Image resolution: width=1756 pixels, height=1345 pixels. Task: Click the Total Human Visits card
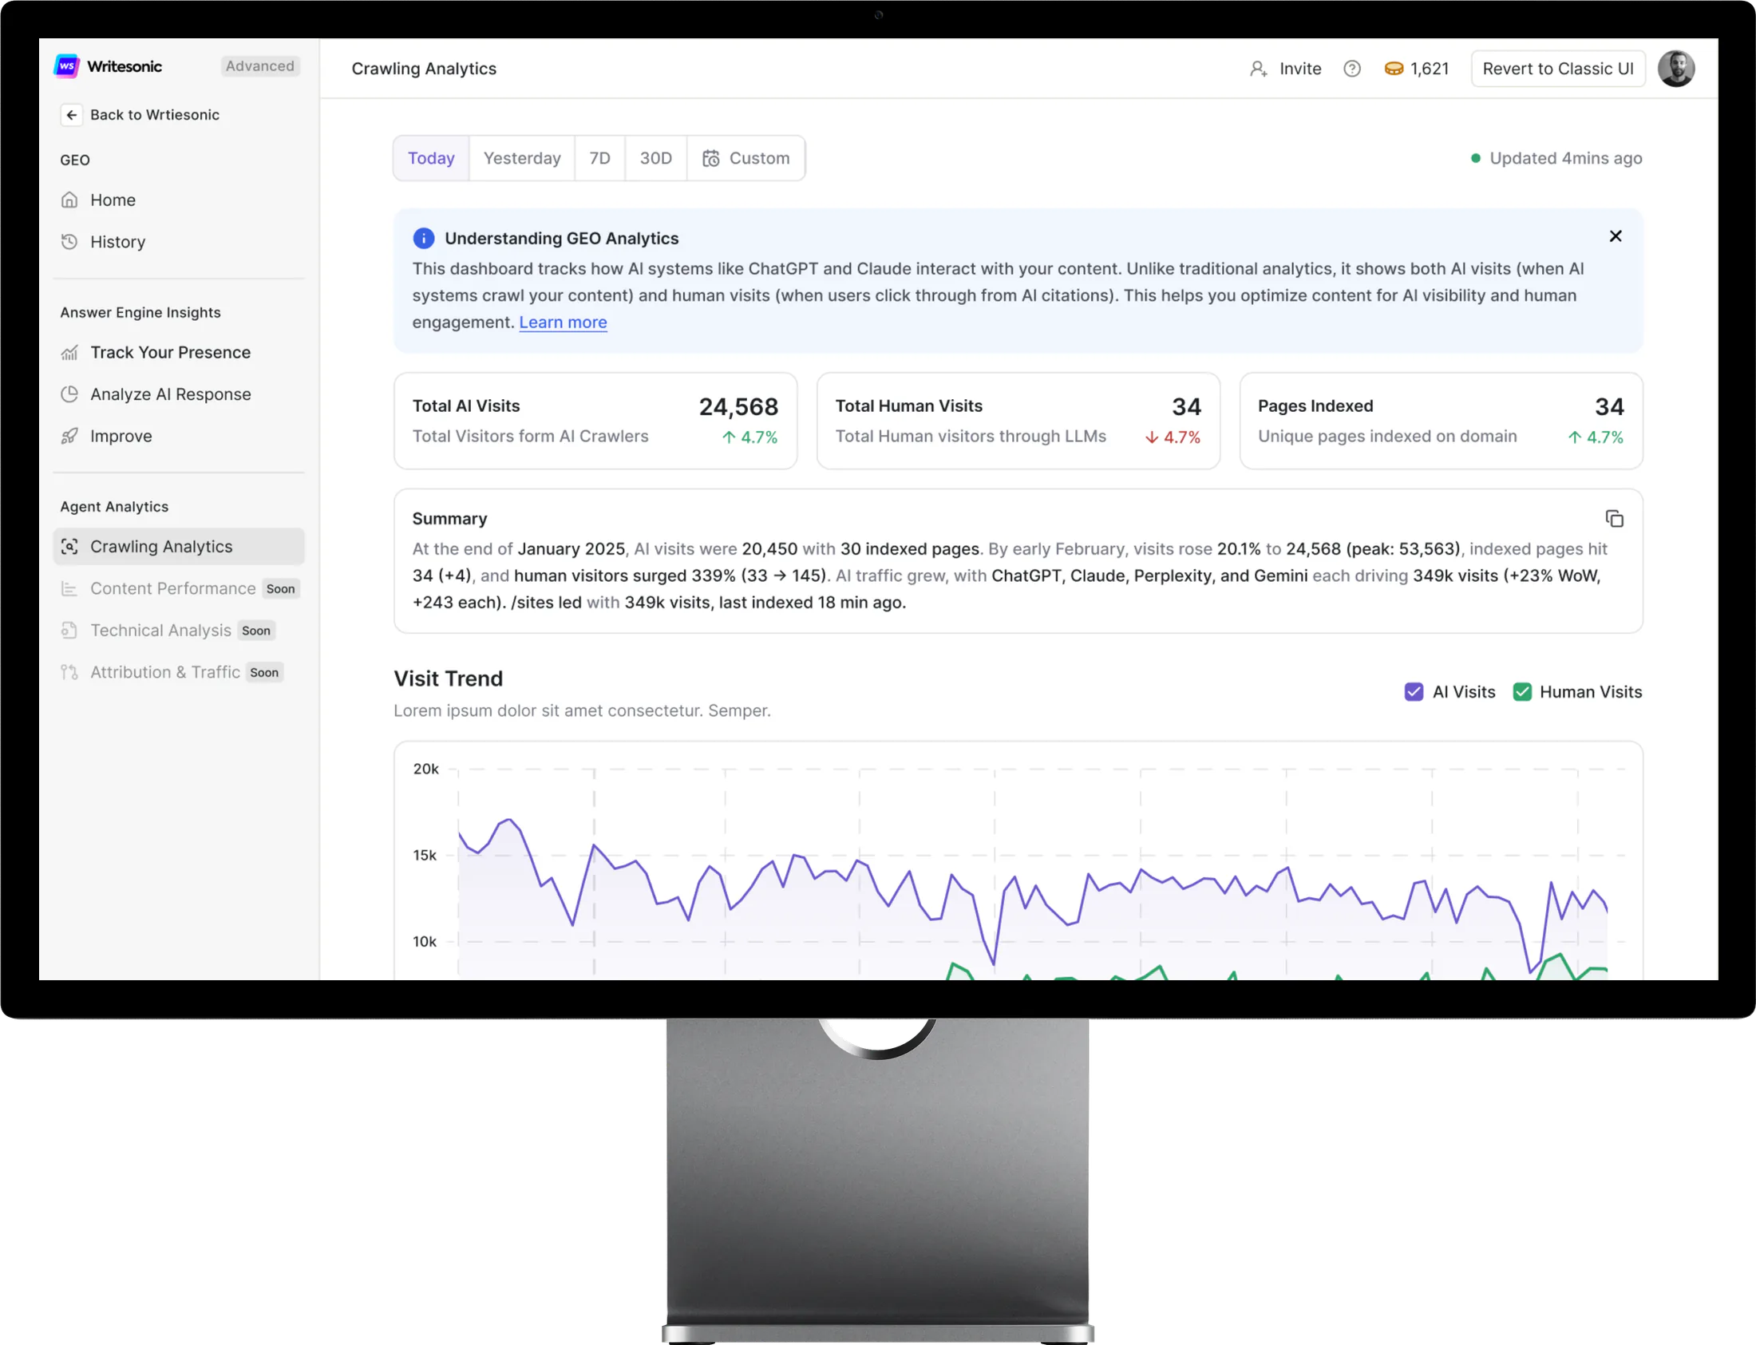click(1018, 421)
